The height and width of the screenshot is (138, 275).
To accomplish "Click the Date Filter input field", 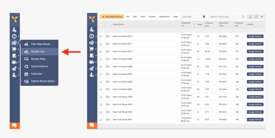I will tap(191, 17).
